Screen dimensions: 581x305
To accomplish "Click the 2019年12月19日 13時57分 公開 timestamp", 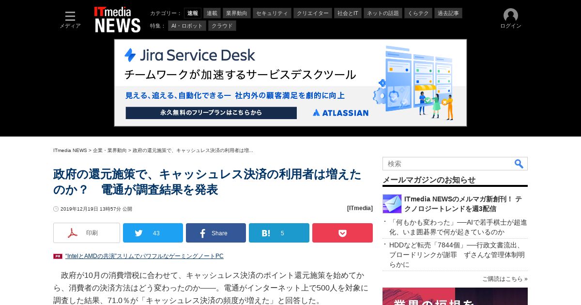I will click(96, 209).
